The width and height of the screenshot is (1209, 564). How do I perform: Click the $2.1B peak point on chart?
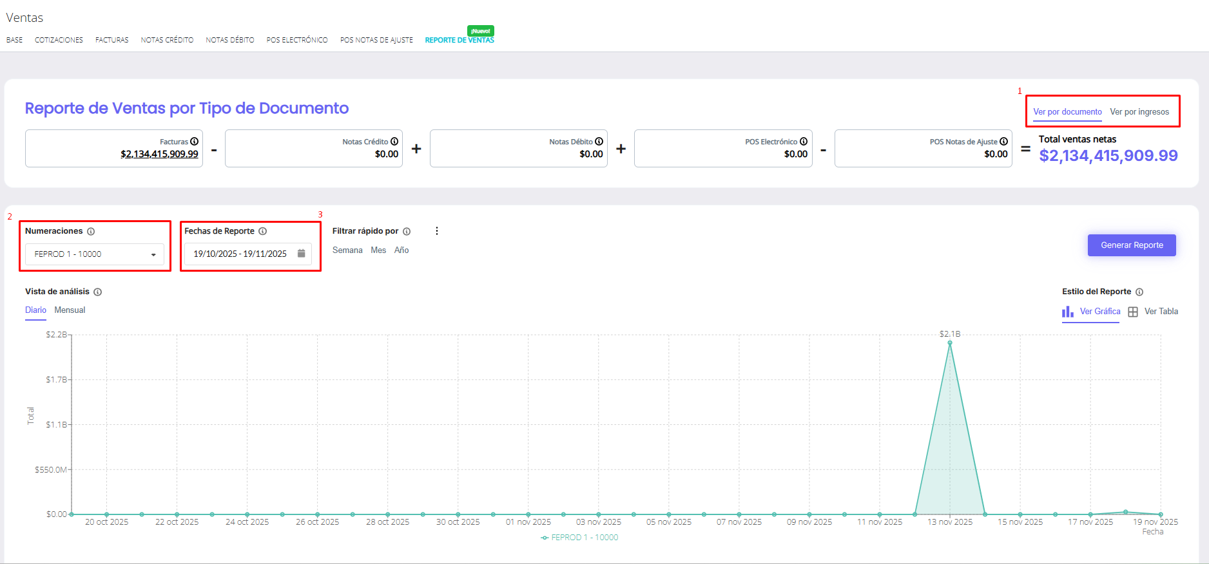949,343
